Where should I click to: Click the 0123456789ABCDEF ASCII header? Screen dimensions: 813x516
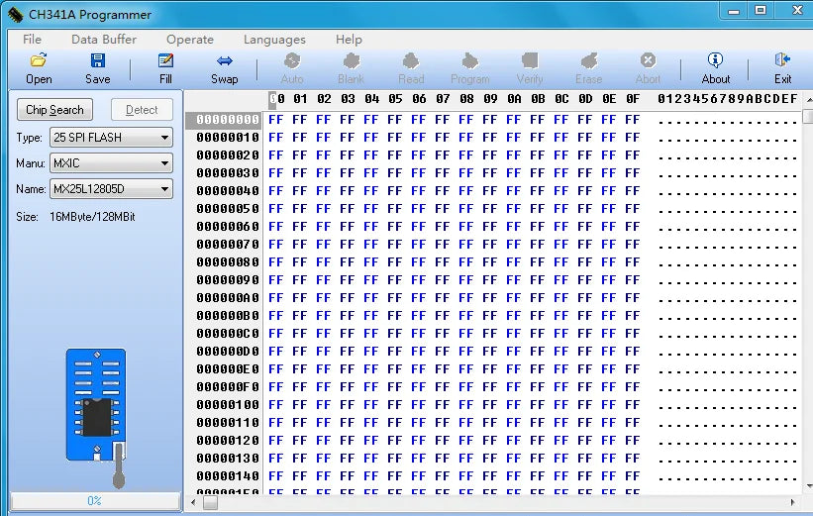728,99
